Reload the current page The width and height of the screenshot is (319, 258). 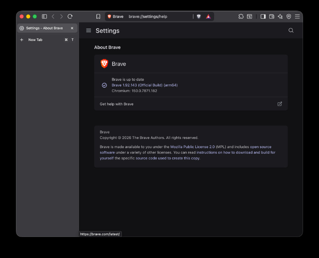pos(70,16)
